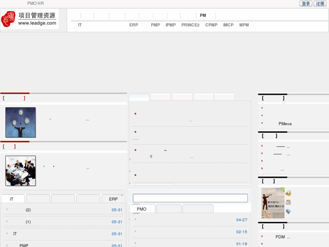This screenshot has width=329, height=247.
Task: Click the top small icon beside book cover
Action: point(288,194)
